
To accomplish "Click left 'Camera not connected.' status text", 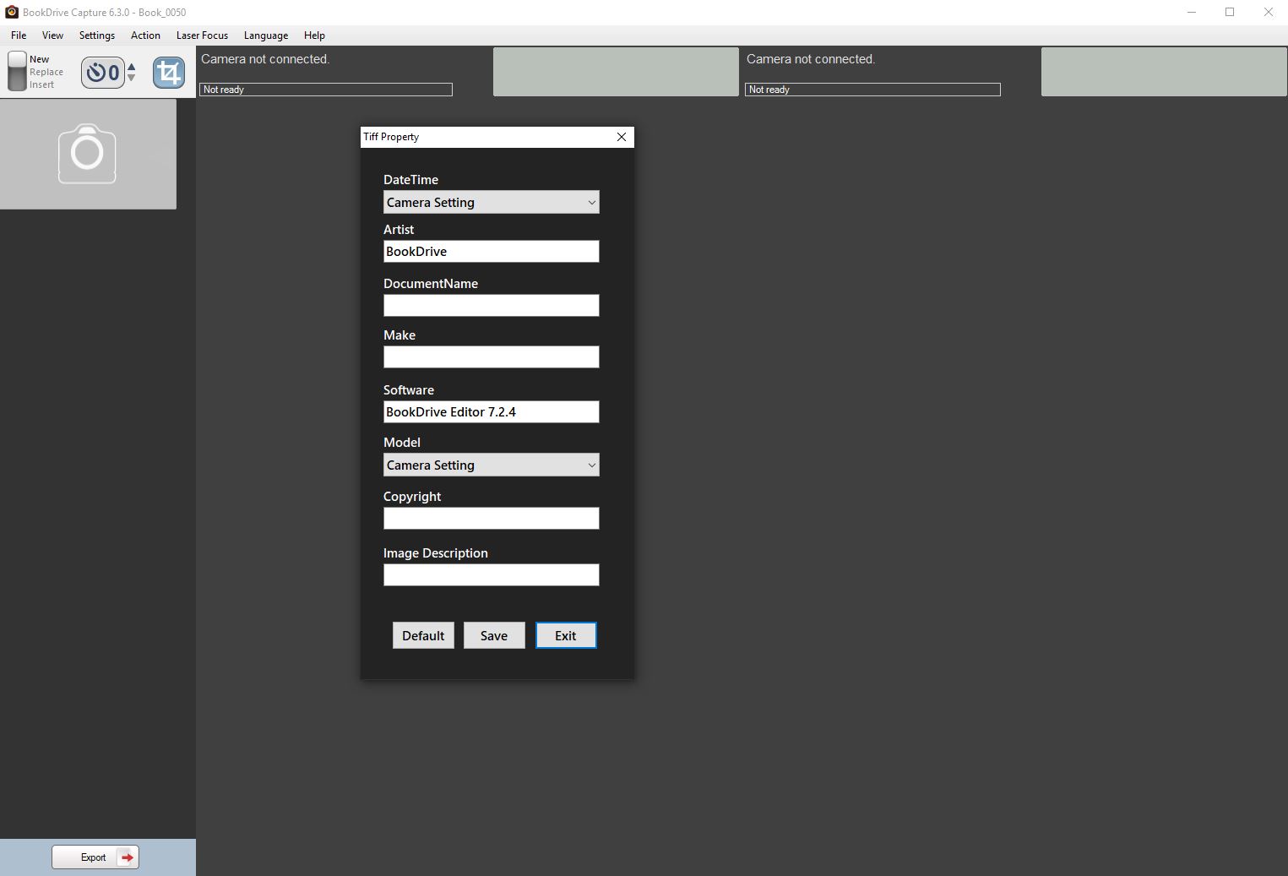I will (x=265, y=59).
